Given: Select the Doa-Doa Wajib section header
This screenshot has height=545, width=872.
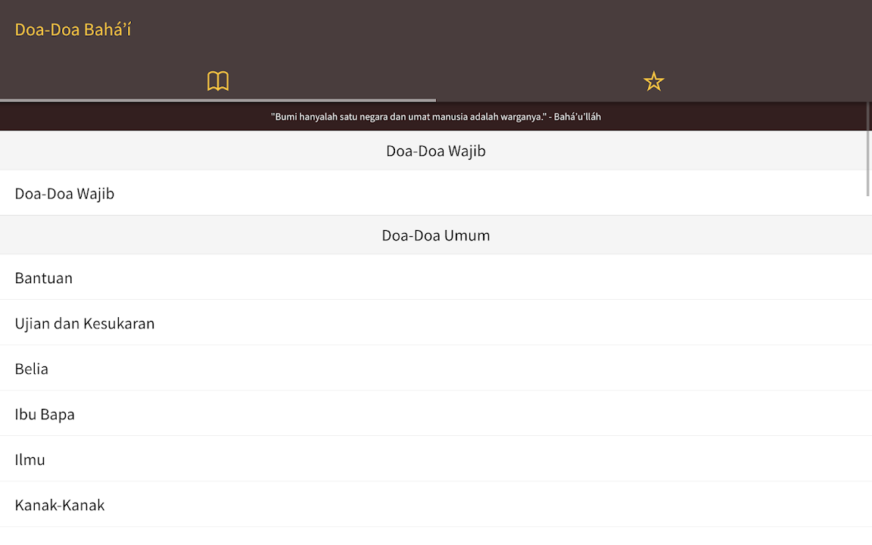Looking at the screenshot, I should [436, 151].
